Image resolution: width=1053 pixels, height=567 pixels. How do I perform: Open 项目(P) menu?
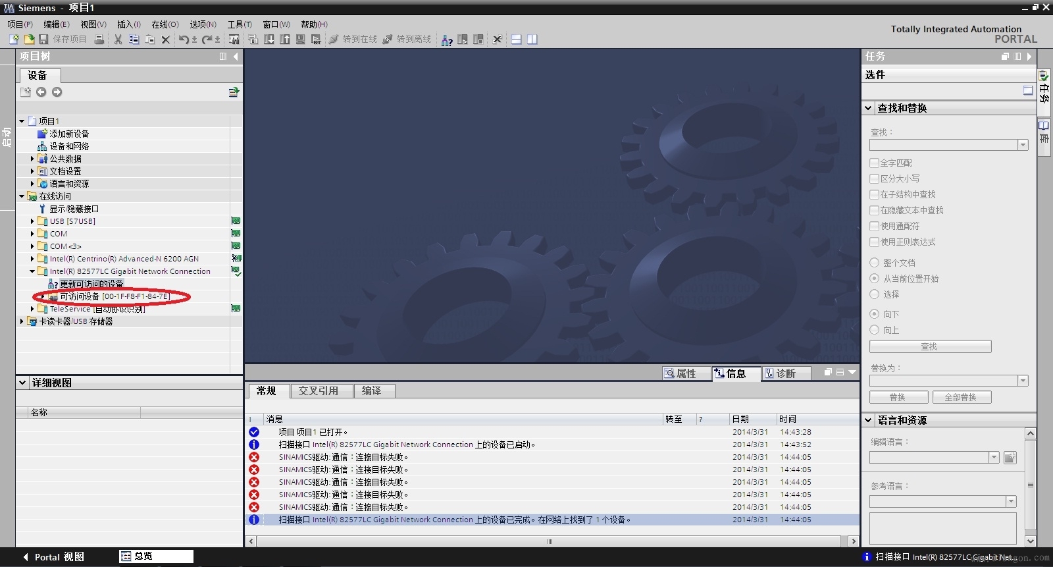pos(20,24)
